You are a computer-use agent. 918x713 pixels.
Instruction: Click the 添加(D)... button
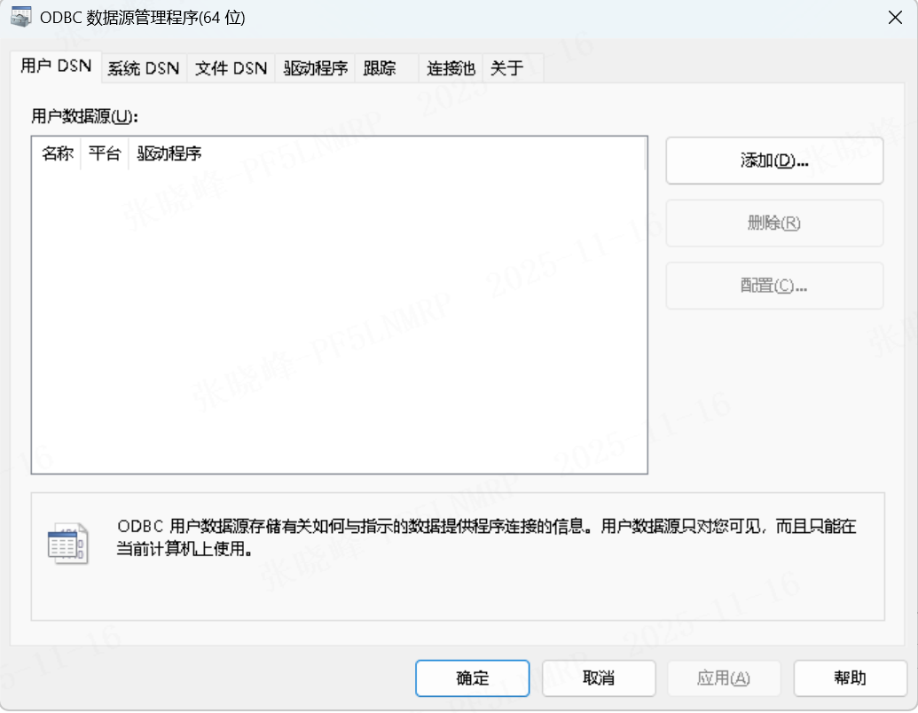[x=774, y=161]
